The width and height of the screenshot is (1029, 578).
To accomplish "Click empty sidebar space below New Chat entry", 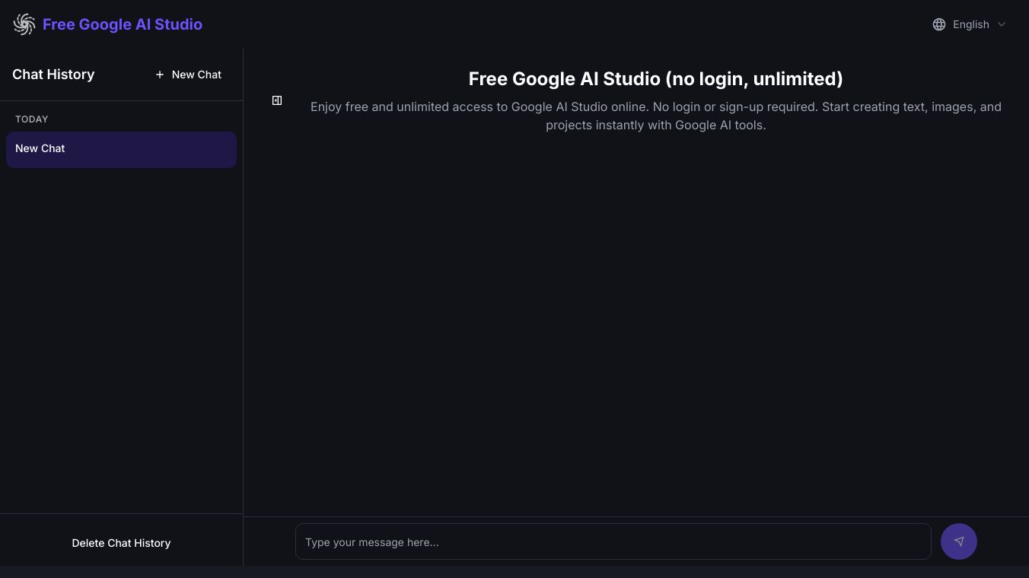I will (x=121, y=335).
